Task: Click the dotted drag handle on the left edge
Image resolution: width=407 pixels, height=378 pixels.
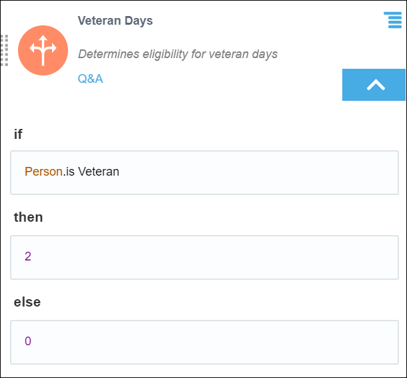Action: tap(5, 50)
